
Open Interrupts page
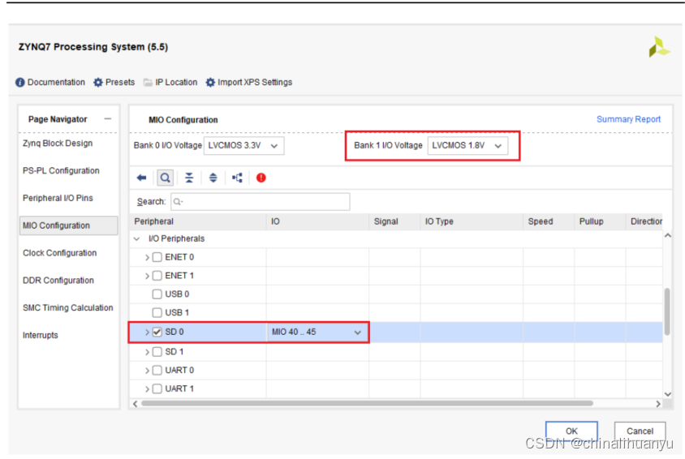tap(41, 335)
